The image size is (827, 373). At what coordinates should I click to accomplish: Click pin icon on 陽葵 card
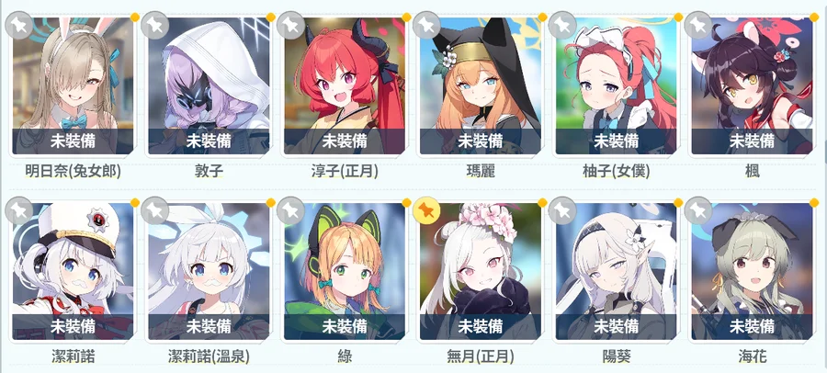coord(562,210)
